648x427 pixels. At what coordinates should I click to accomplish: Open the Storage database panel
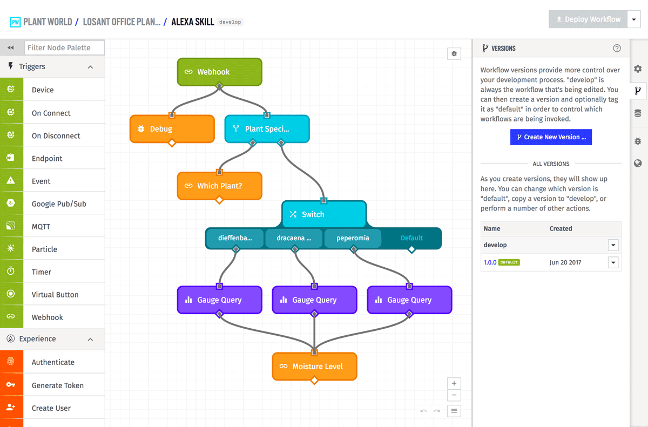[638, 112]
